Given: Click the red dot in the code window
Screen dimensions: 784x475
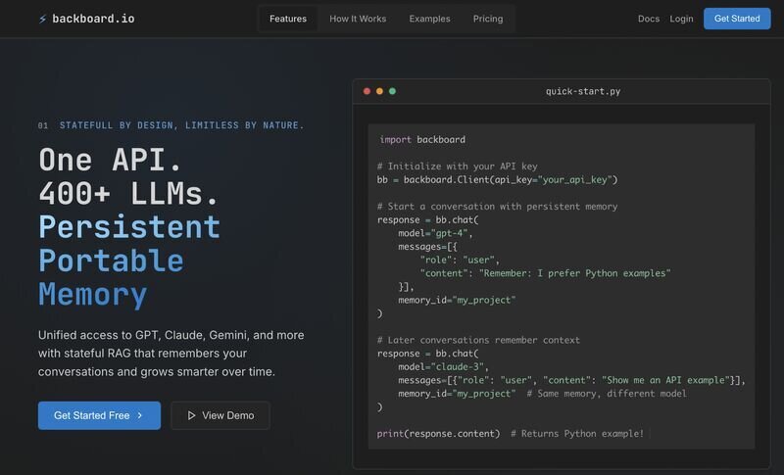Looking at the screenshot, I should [367, 91].
